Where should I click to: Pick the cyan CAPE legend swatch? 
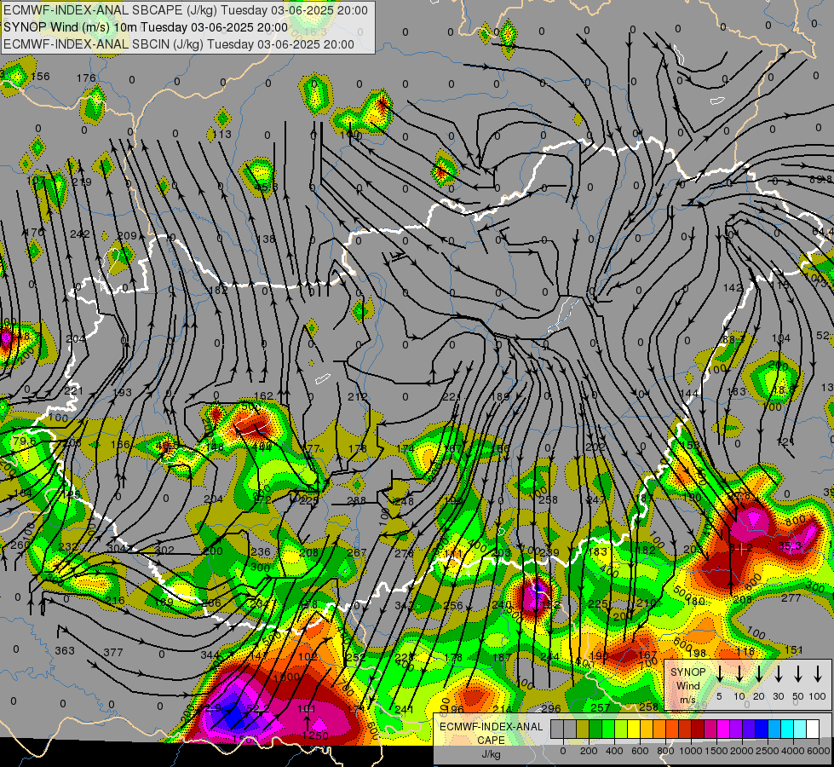pos(786,729)
